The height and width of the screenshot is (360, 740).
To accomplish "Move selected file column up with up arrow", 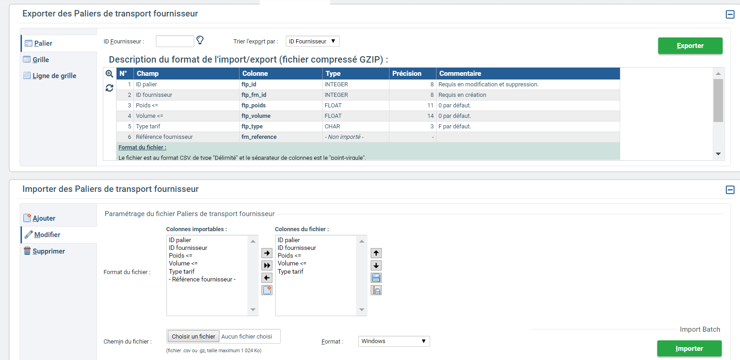I will [376, 253].
